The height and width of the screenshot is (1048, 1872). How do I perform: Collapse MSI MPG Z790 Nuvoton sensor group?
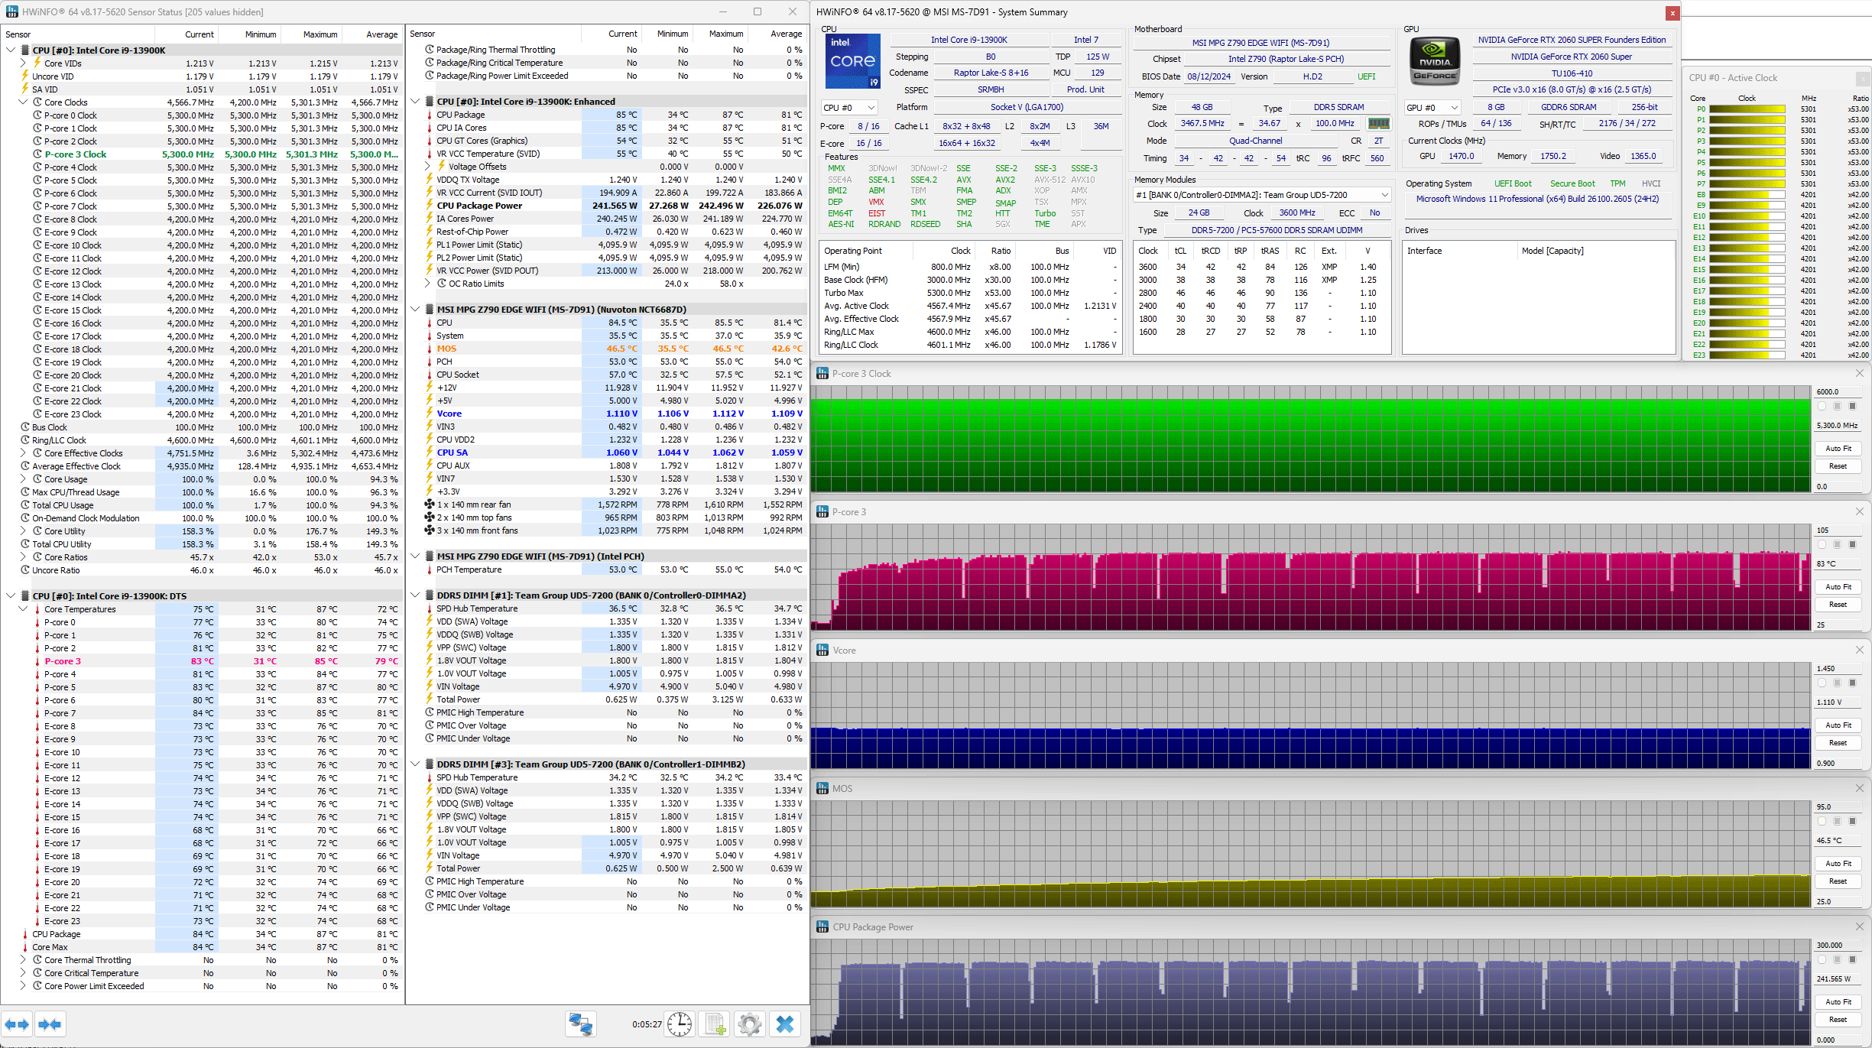[415, 310]
